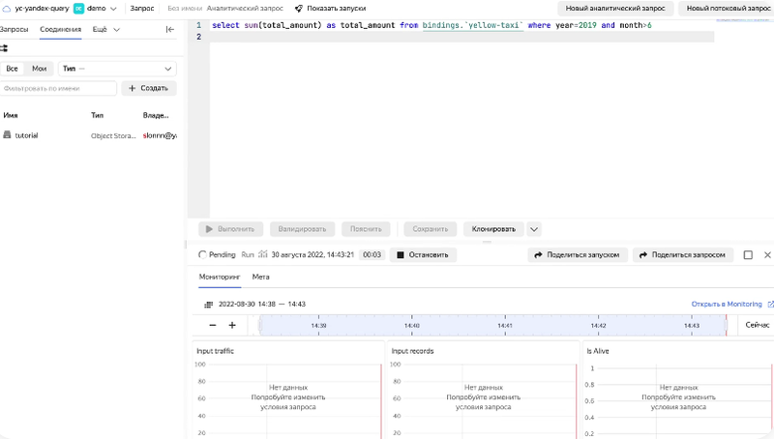The image size is (774, 439).
Task: Click the Сохранить button
Action: pyautogui.click(x=430, y=229)
